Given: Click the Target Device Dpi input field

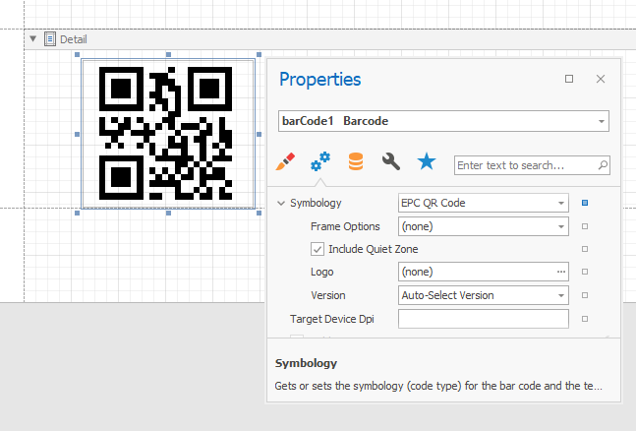Looking at the screenshot, I should coord(483,319).
